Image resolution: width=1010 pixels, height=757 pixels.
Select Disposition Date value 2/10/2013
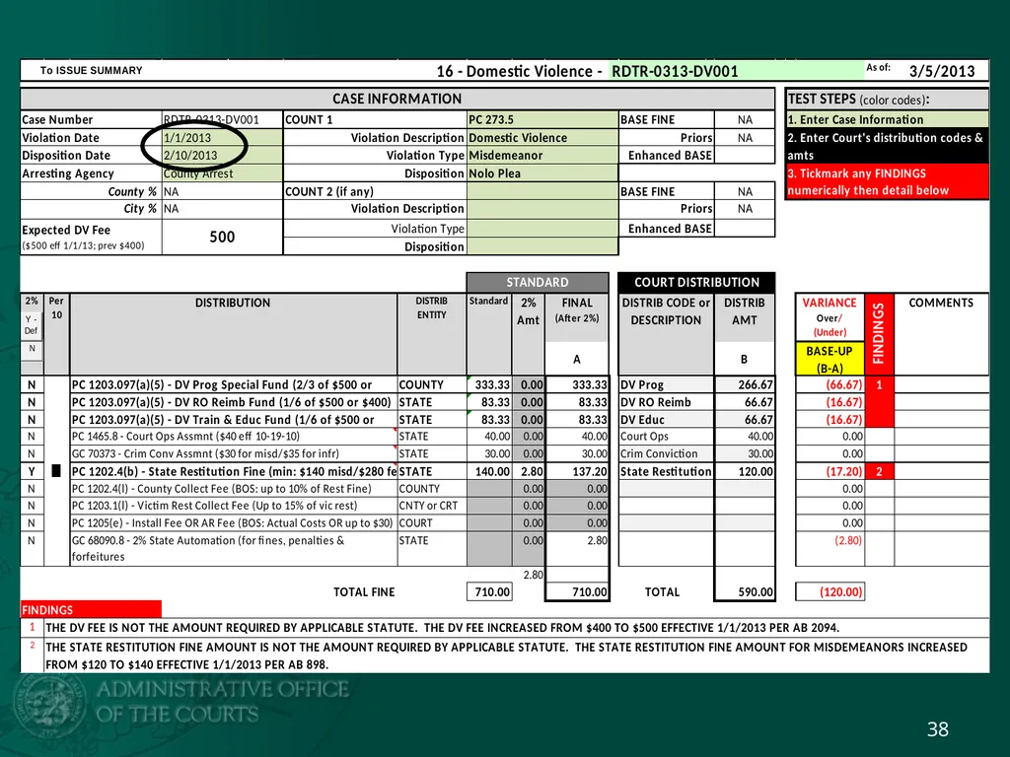222,155
